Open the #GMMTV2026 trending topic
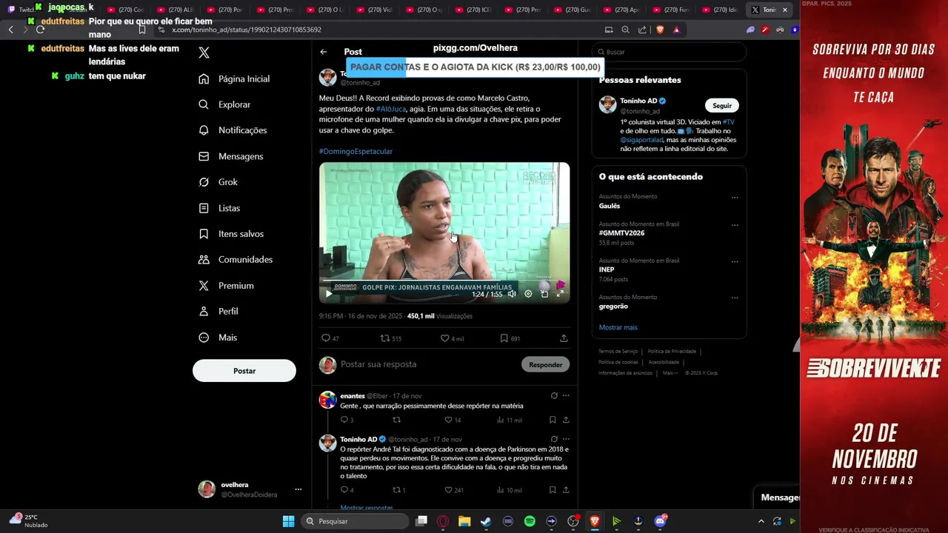Viewport: 948px width, 533px height. pyautogui.click(x=621, y=233)
